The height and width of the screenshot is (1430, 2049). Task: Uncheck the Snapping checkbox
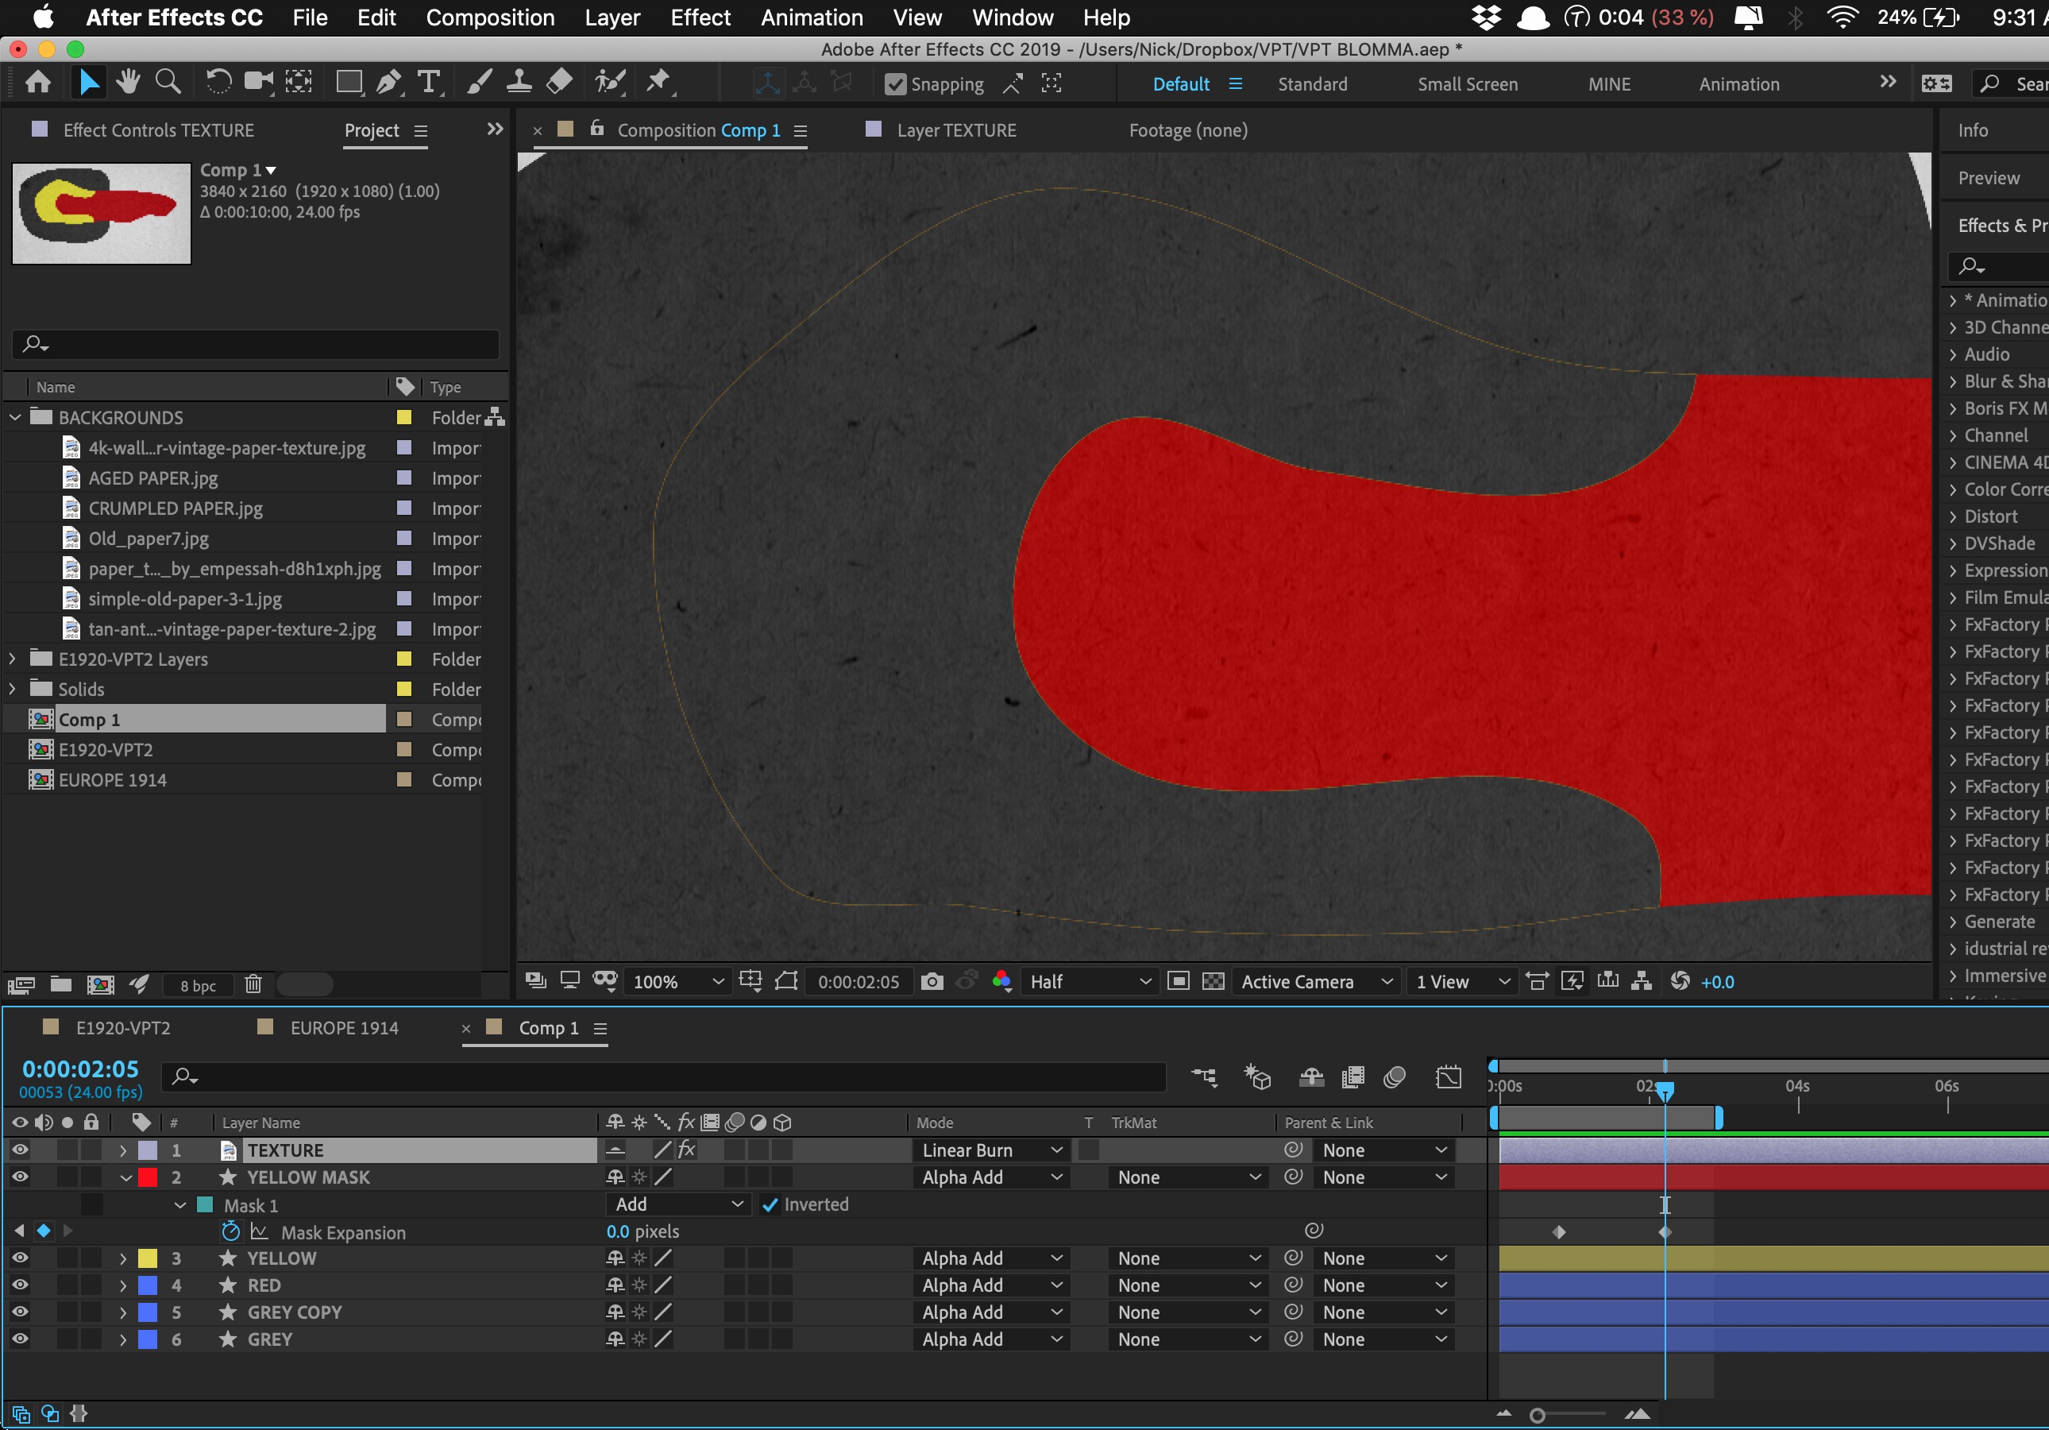pyautogui.click(x=895, y=84)
